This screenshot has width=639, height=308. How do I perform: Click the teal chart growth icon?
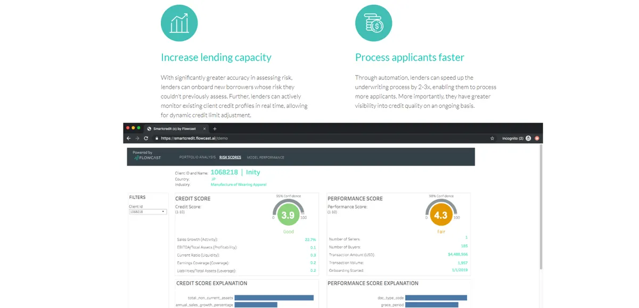pos(179,23)
